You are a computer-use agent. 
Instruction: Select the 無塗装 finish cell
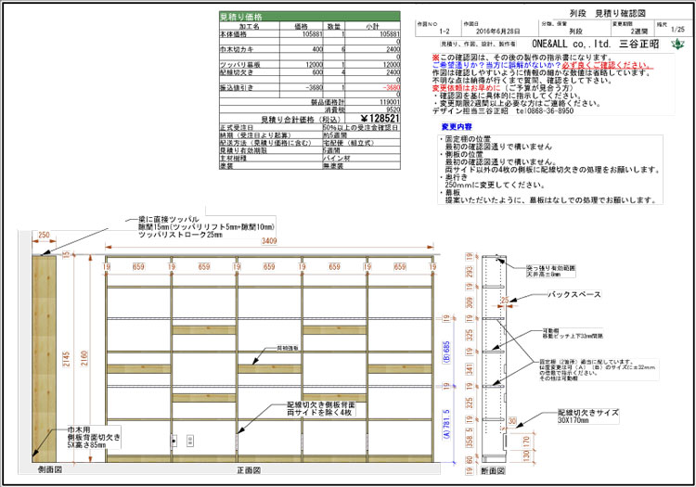tap(333, 166)
